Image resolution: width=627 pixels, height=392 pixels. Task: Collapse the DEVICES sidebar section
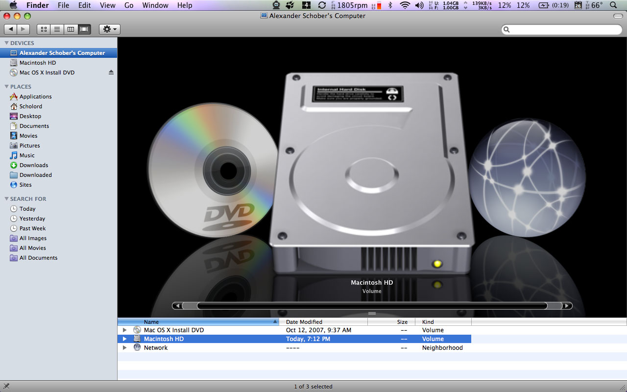[x=6, y=43]
